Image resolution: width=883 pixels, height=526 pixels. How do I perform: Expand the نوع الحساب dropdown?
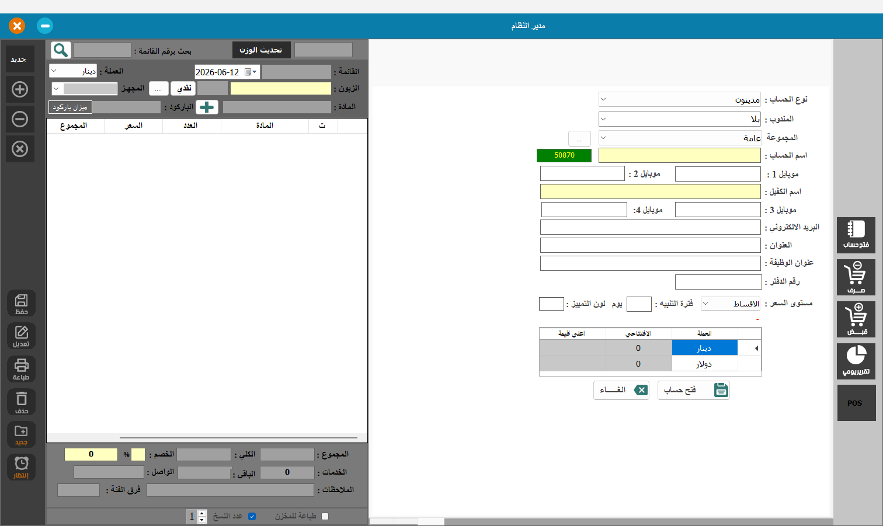[680, 99]
